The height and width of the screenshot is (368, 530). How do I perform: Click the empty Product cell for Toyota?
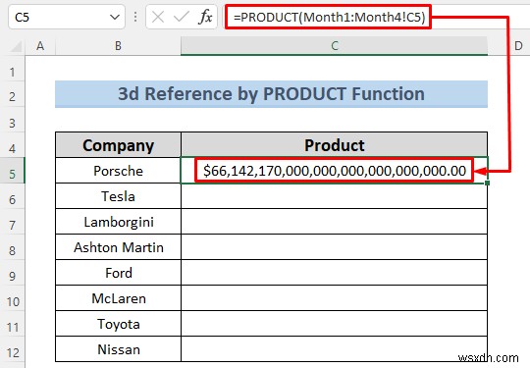[x=335, y=324]
